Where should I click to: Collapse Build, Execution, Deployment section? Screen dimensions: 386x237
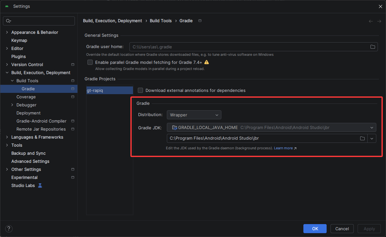pos(7,73)
